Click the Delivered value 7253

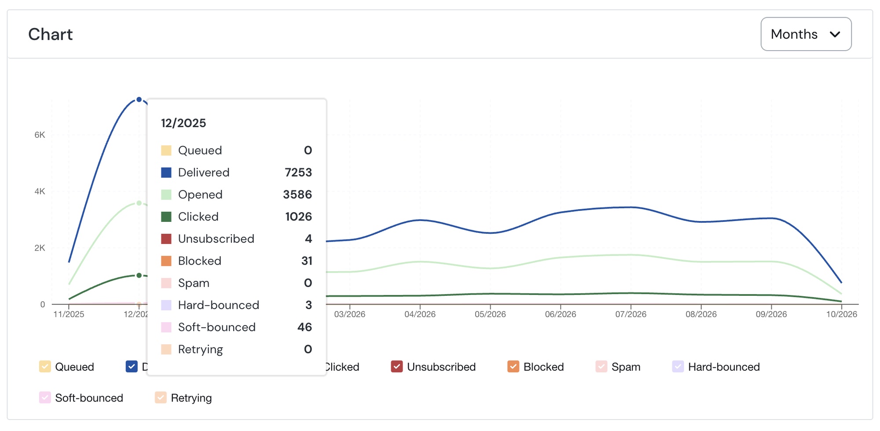[298, 173]
